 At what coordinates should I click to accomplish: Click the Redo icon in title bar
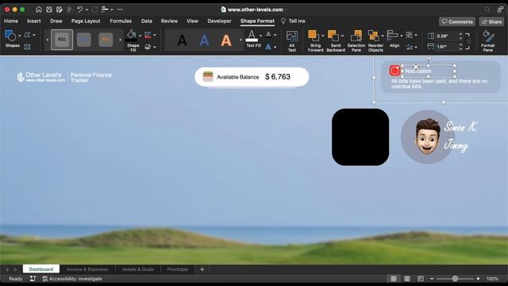[x=94, y=10]
